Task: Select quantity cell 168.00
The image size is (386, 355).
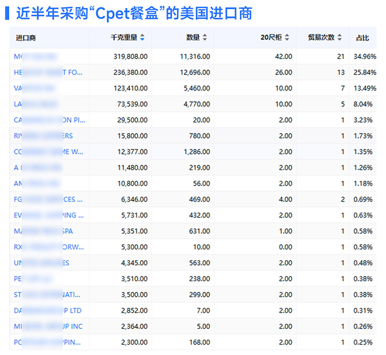Action: click(200, 342)
